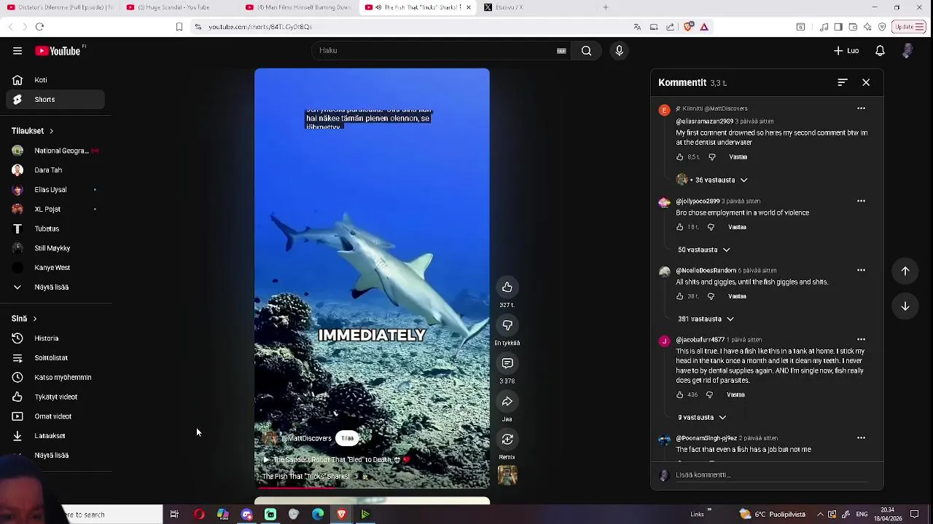Open options for @eliasramazan2989 comment
Image resolution: width=933 pixels, height=524 pixels.
pos(861,108)
